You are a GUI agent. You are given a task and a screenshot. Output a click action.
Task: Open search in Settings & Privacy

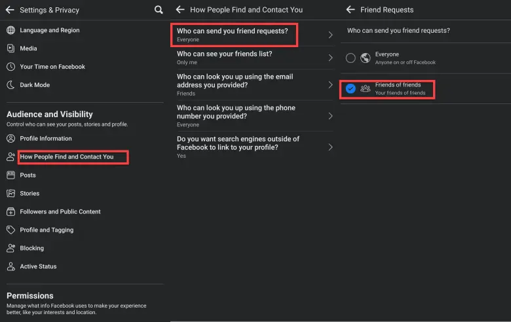coord(159,10)
